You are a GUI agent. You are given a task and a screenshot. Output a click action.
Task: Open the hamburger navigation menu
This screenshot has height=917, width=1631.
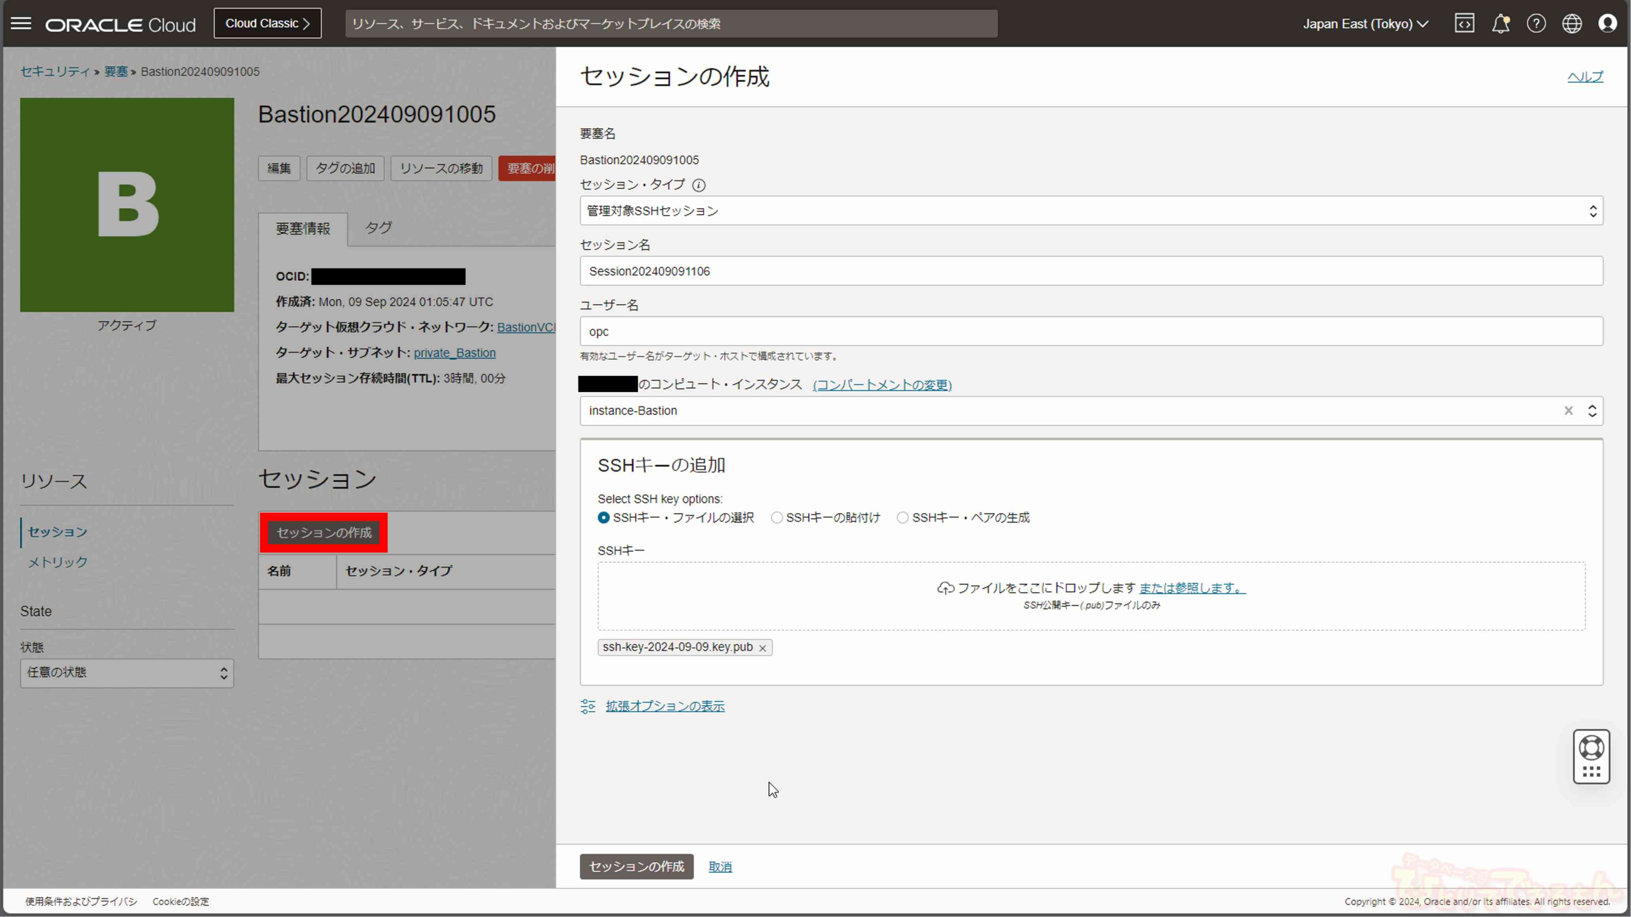pos(21,24)
